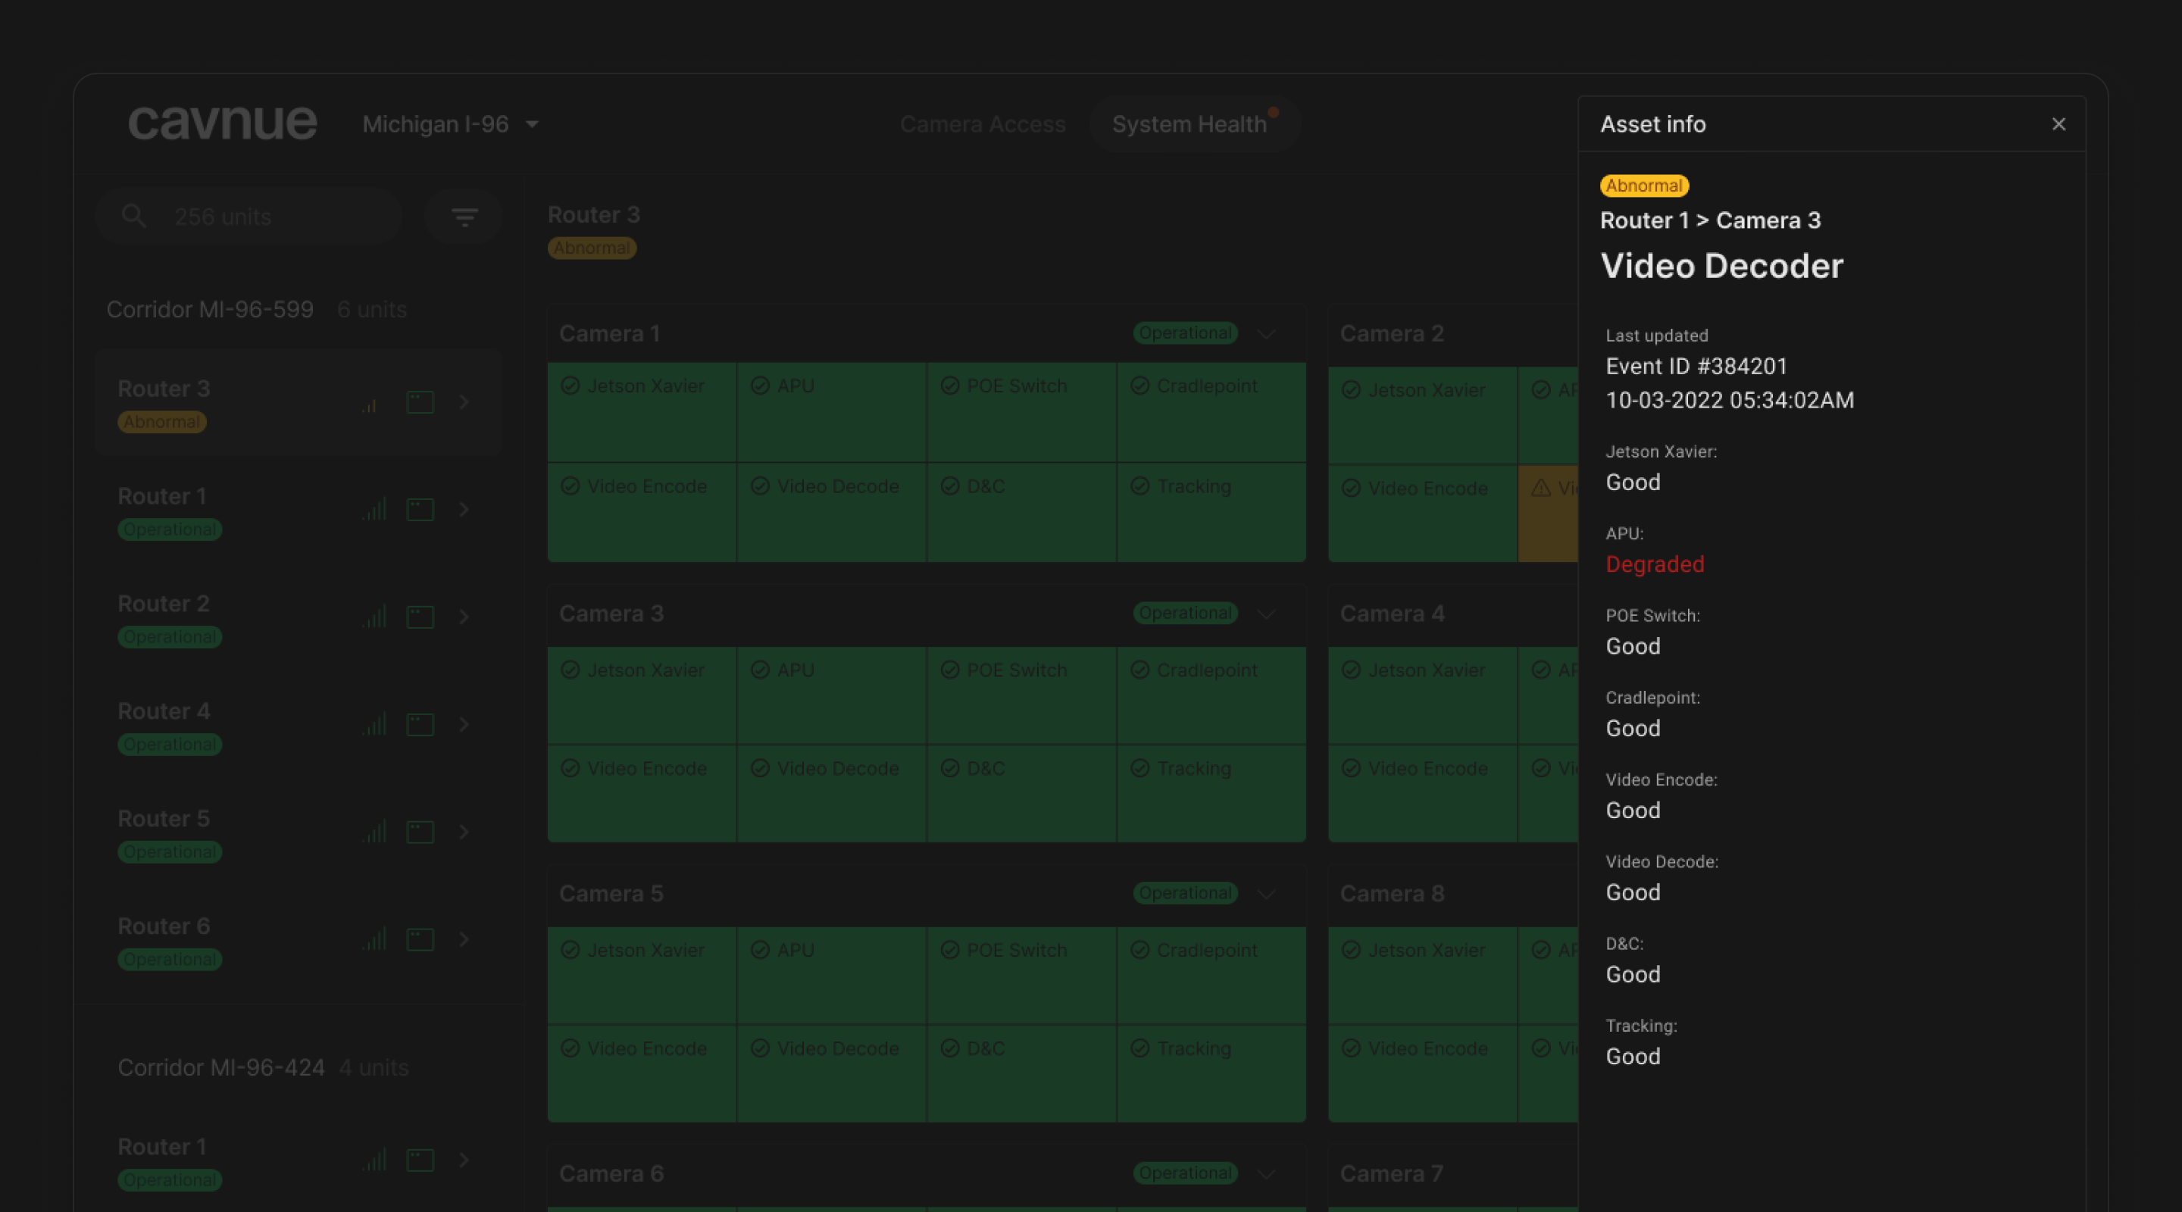This screenshot has height=1212, width=2182.
Task: Open the Michigan I-96 location dropdown
Action: click(x=451, y=124)
